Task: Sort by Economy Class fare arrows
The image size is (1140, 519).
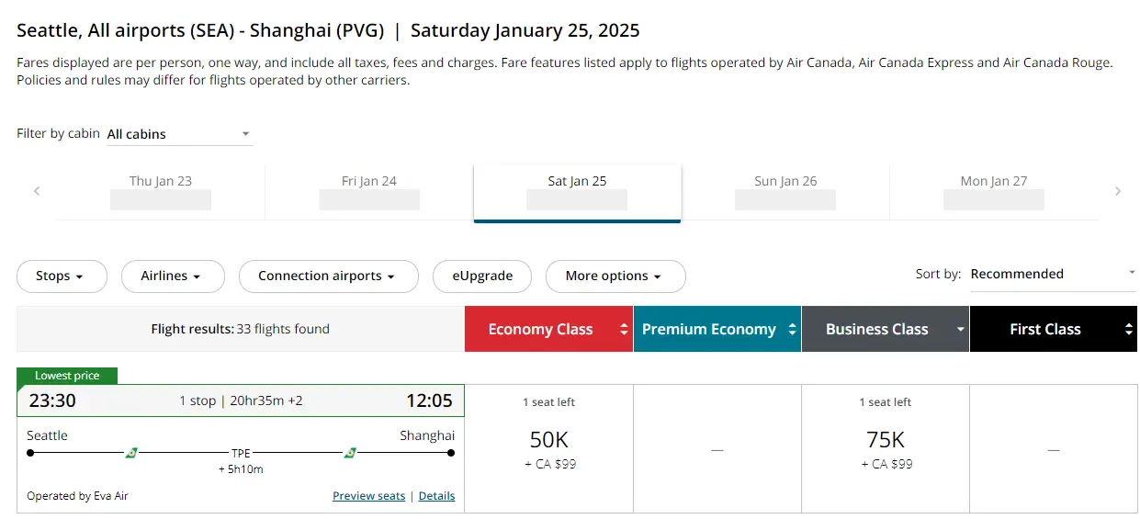Action: [625, 330]
